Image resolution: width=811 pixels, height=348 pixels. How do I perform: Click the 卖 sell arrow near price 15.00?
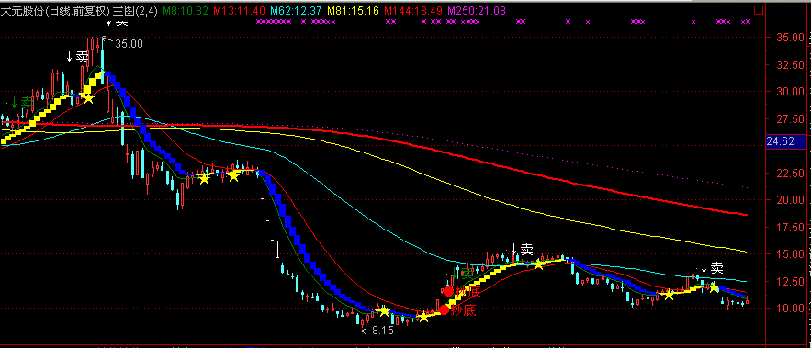tap(522, 250)
